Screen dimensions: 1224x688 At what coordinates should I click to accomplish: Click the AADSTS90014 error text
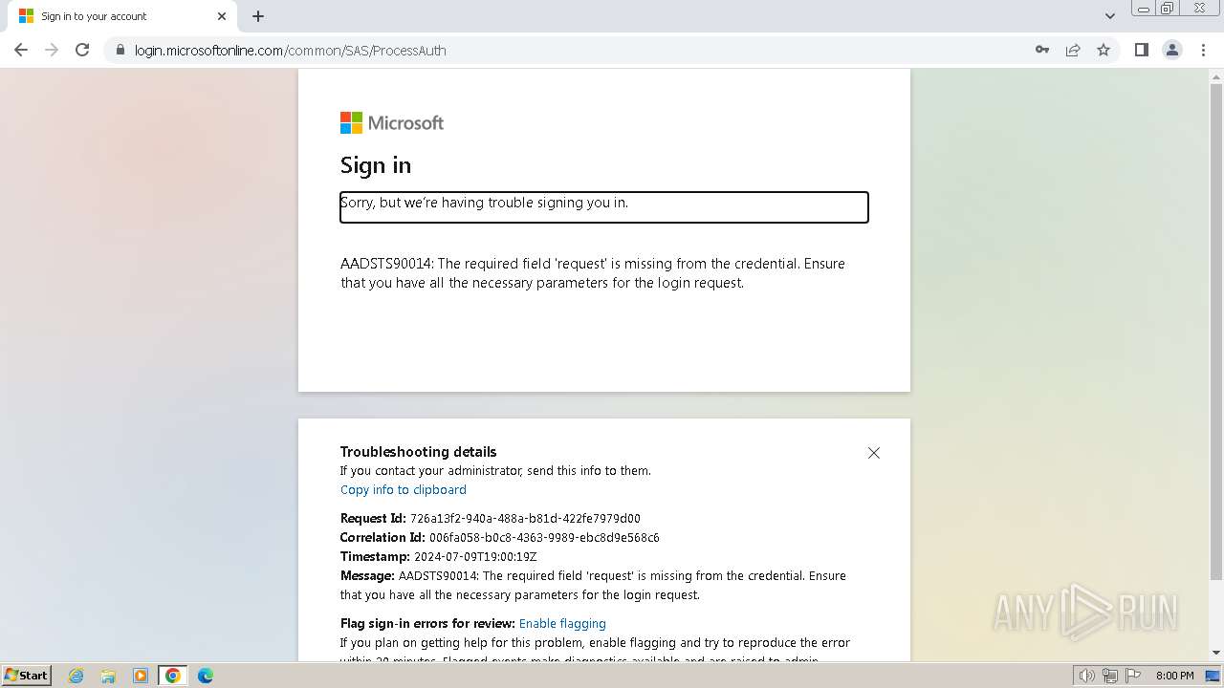pos(593,272)
